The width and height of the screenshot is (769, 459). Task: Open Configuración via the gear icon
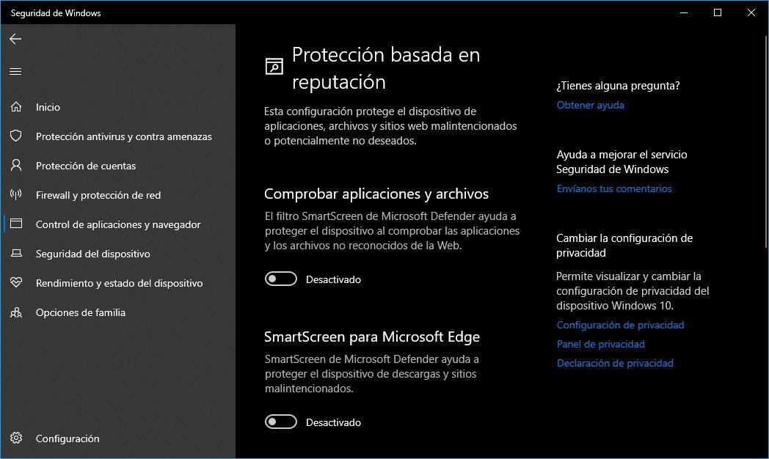pos(16,438)
